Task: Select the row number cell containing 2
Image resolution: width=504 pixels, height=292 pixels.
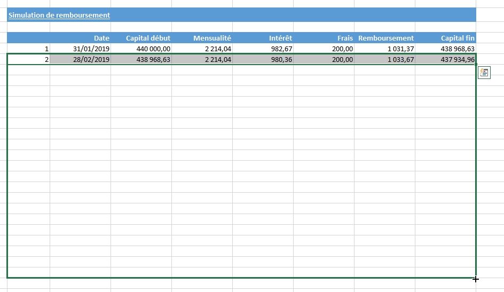Action: (x=29, y=59)
